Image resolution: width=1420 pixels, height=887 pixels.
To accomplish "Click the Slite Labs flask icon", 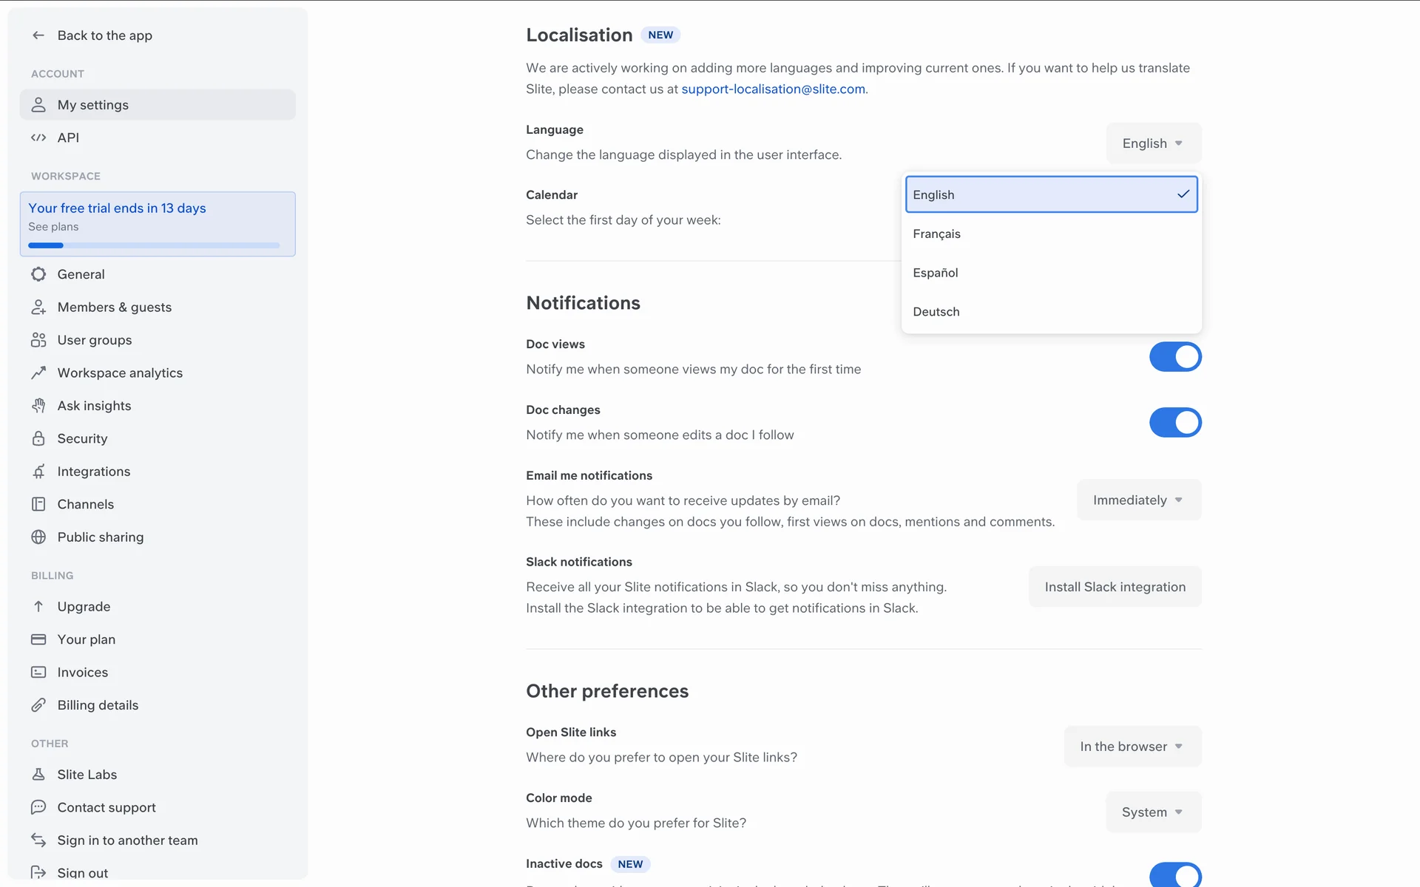I will pos(38,775).
